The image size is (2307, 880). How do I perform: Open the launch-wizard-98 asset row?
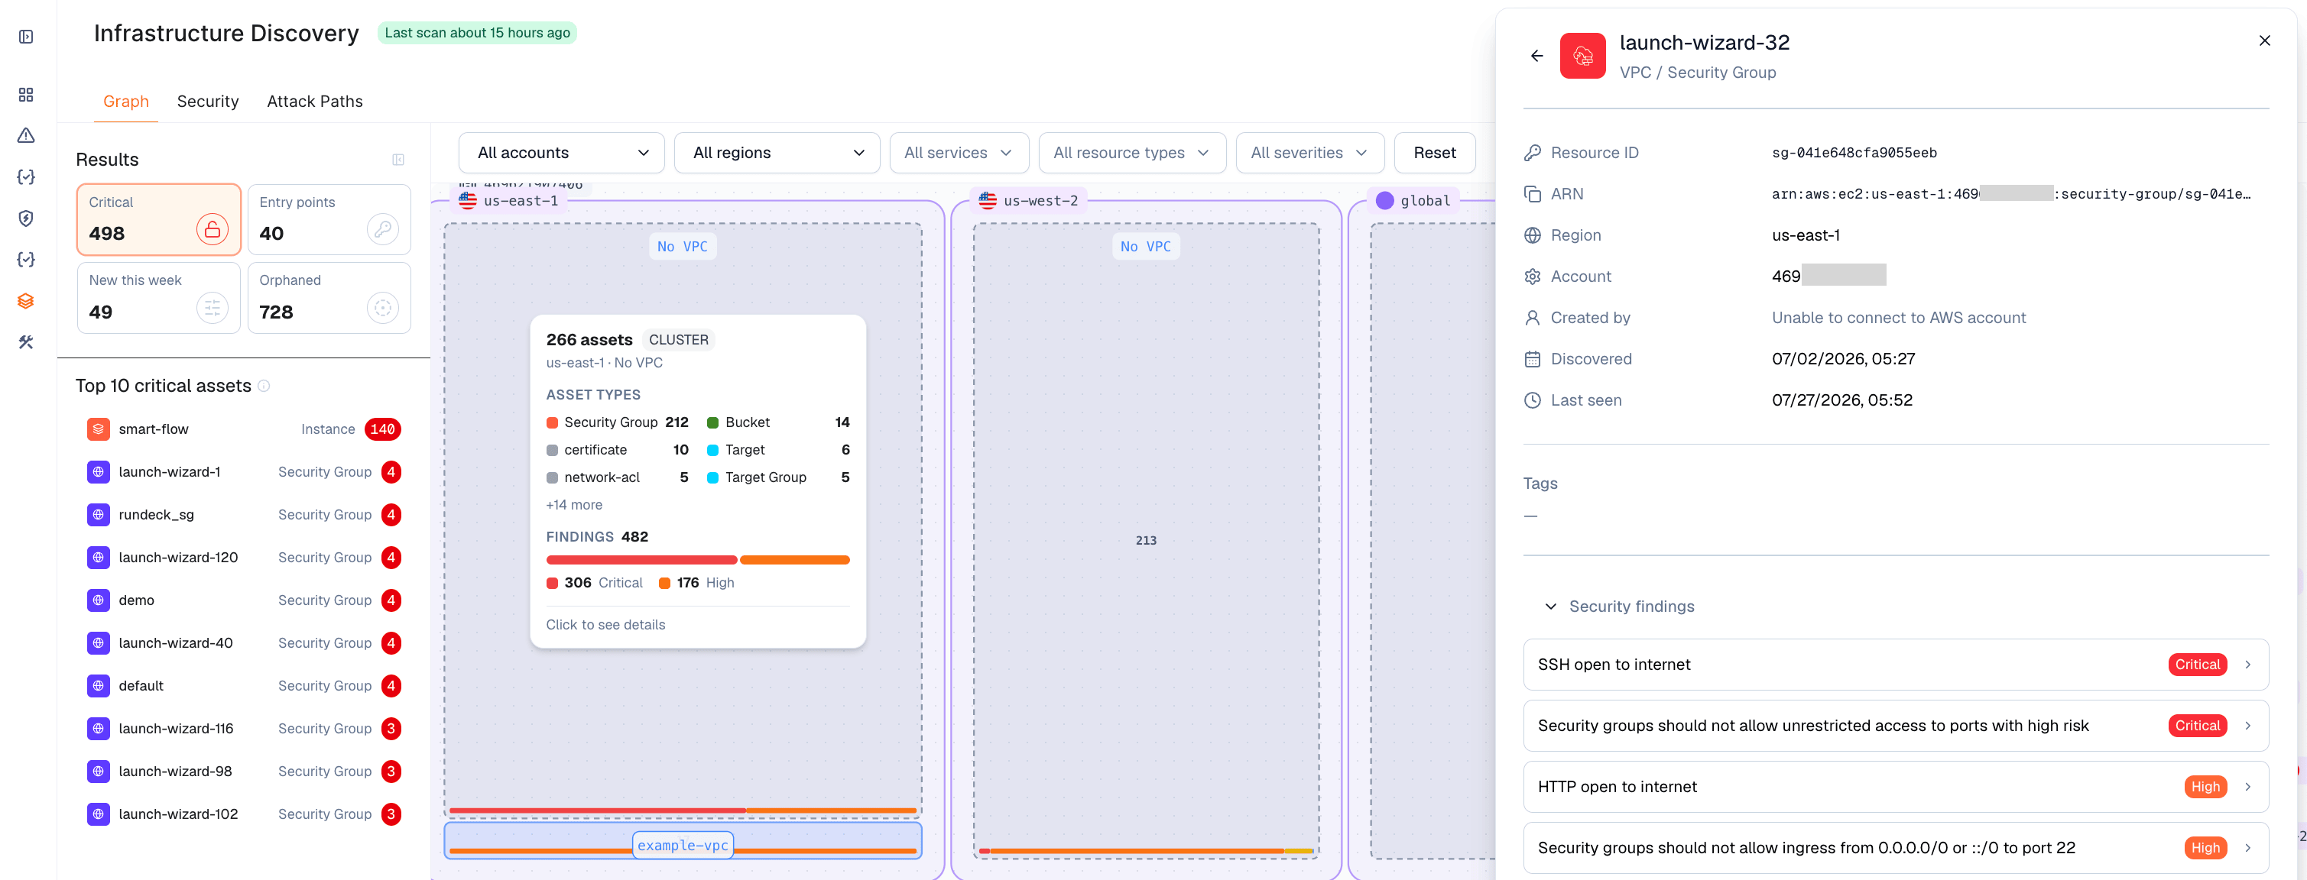click(x=242, y=772)
